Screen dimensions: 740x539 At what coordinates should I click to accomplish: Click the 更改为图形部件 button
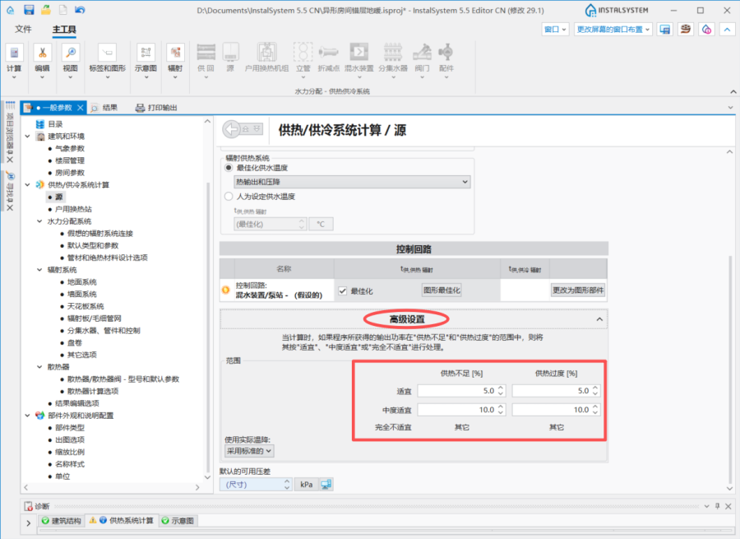point(577,290)
